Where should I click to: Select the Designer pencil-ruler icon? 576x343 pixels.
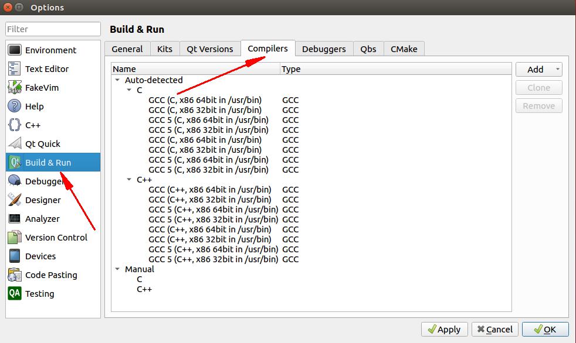pos(15,200)
